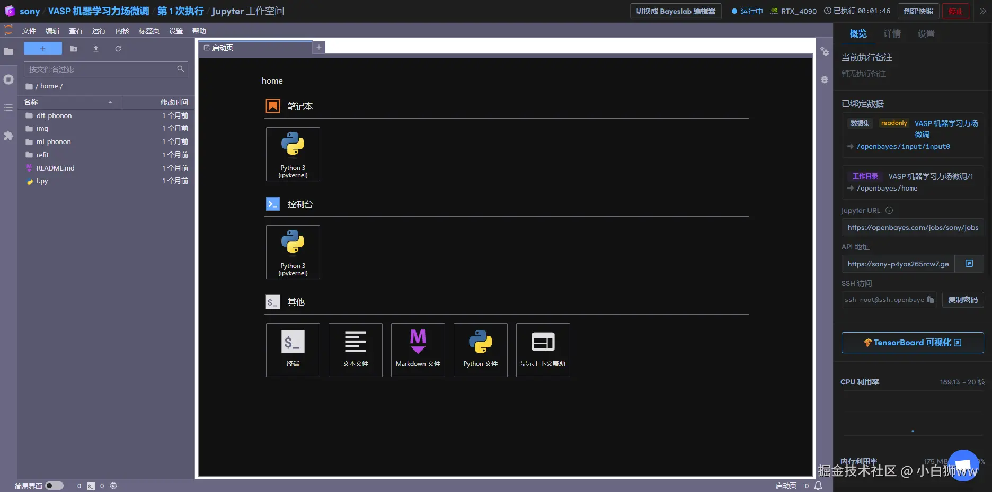Create a new Markdown 文件
The height and width of the screenshot is (492, 992).
(418, 350)
